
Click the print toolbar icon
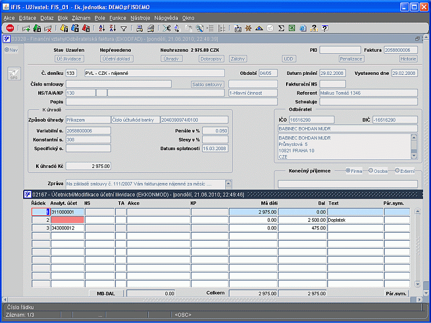(139, 29)
